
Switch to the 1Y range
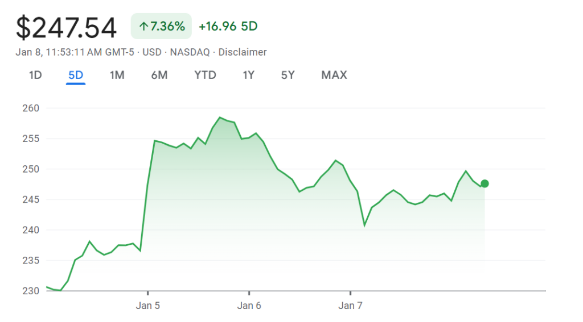tap(248, 75)
